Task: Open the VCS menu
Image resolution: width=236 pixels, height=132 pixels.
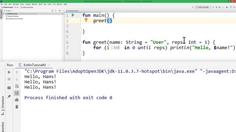Action: point(54,4)
